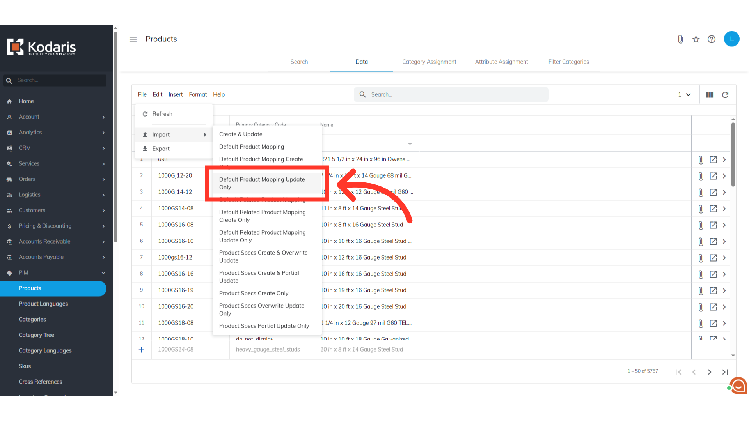Open Category Tree in the sidebar
This screenshot has width=749, height=421.
[x=36, y=335]
